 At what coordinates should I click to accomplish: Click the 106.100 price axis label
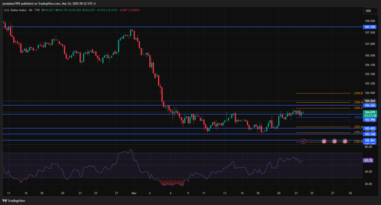(370, 65)
